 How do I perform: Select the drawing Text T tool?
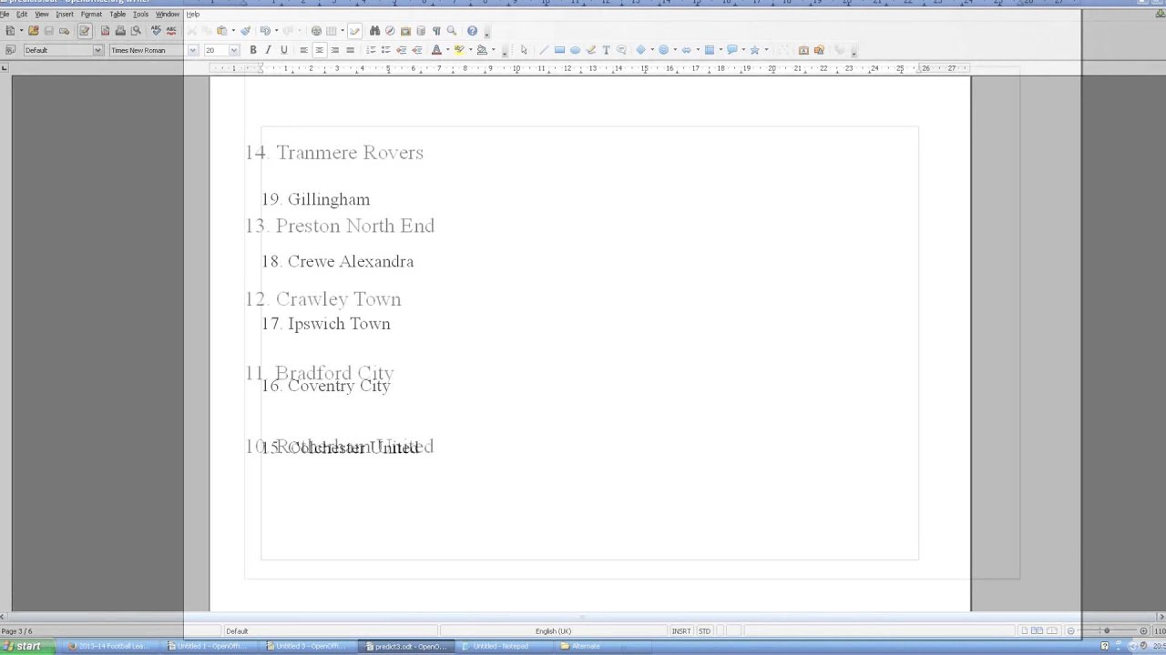click(x=606, y=50)
